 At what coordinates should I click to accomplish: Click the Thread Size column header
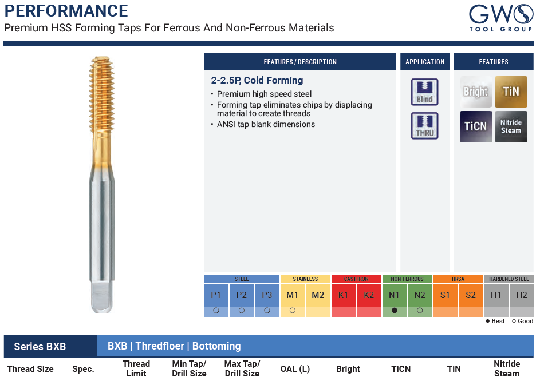[30, 369]
